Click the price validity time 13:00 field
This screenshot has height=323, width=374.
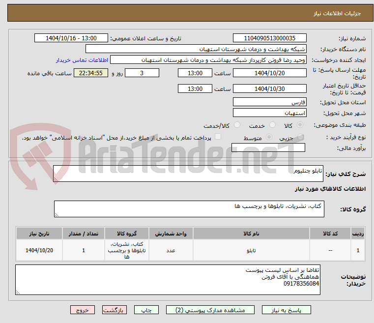pyautogui.click(x=195, y=88)
